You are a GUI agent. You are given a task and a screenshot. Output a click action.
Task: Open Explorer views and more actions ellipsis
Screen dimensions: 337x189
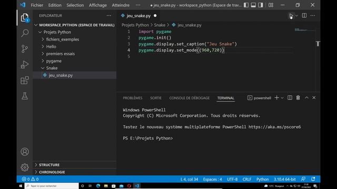109,15
